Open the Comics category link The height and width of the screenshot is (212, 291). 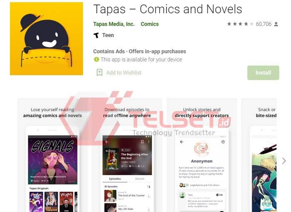tap(150, 24)
